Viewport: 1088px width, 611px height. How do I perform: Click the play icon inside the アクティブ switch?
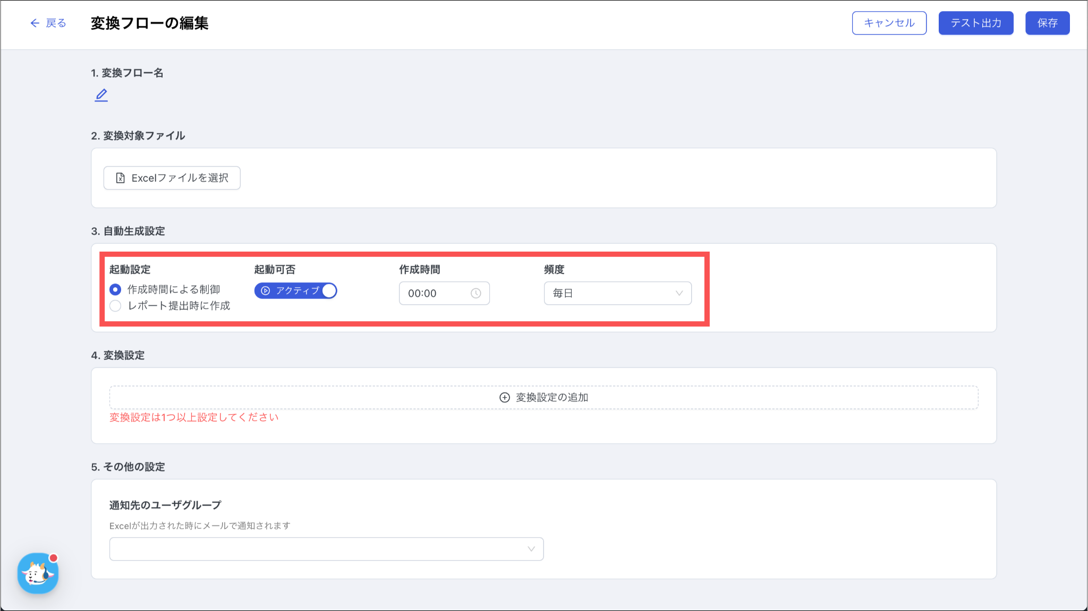coord(266,291)
